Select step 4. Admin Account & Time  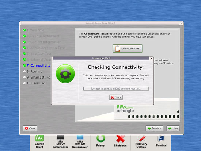click(x=44, y=48)
